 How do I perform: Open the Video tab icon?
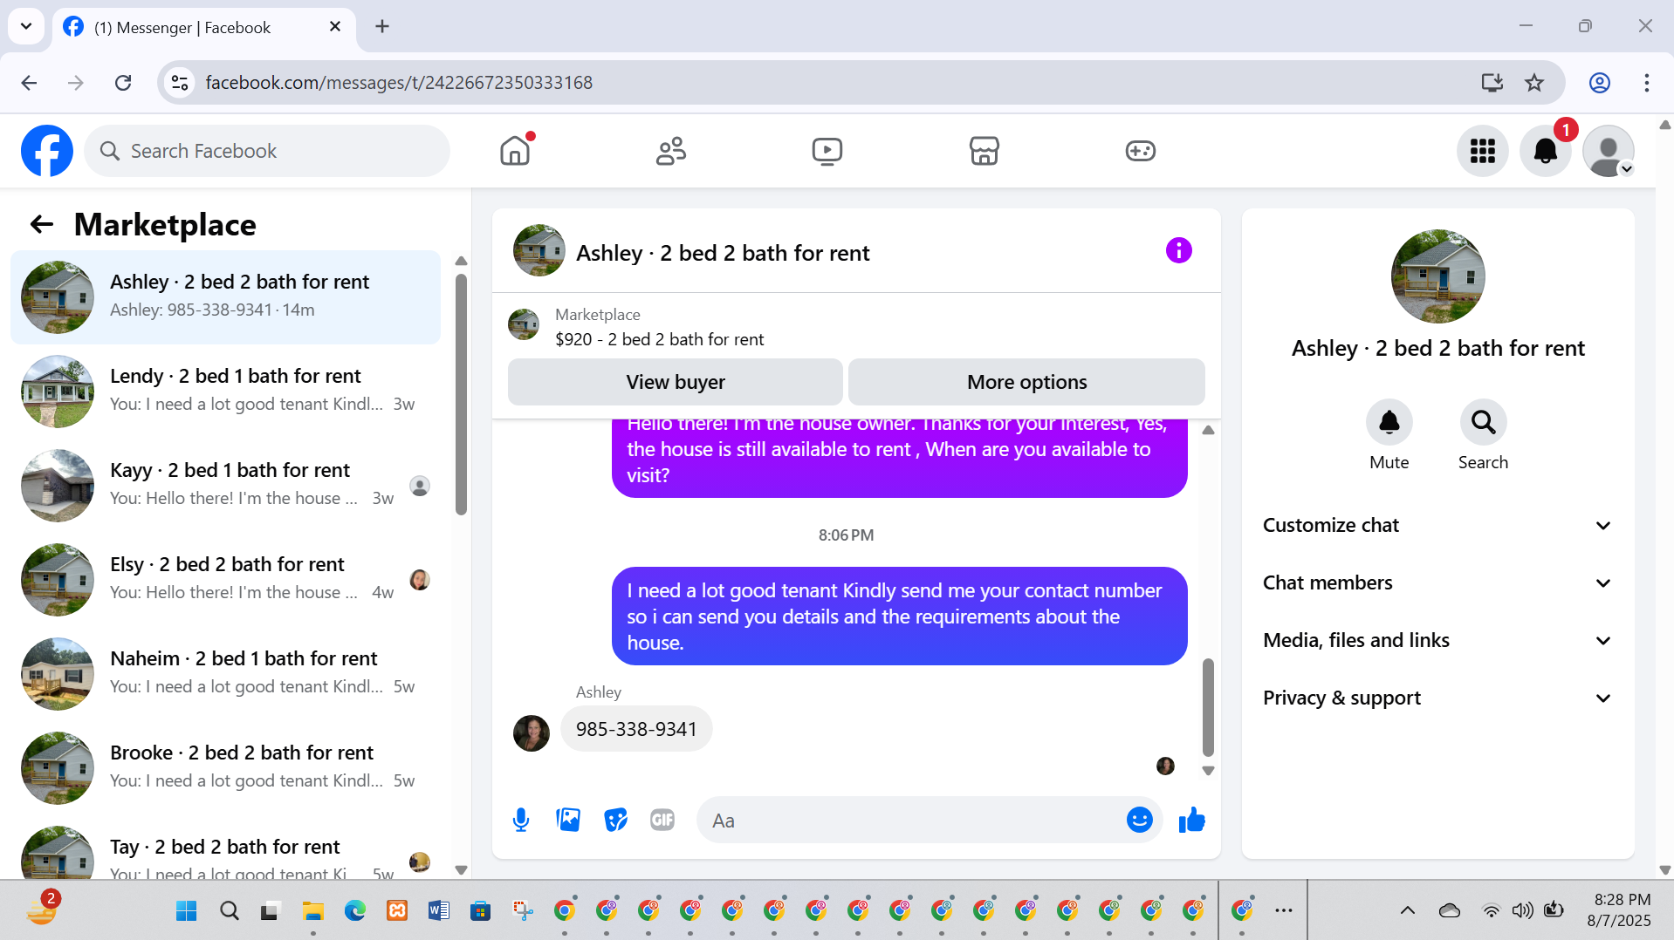(827, 151)
